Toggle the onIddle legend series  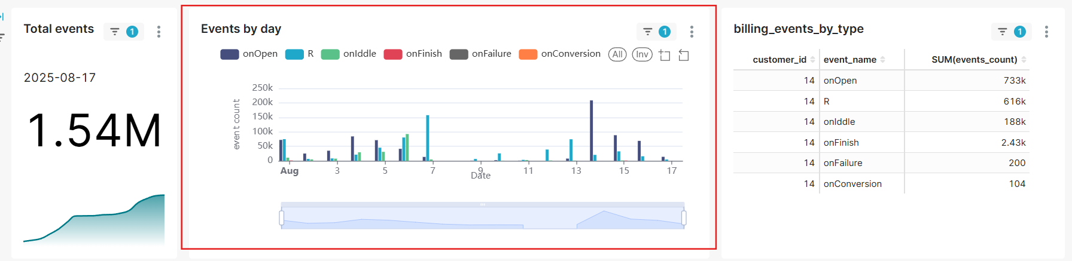click(x=349, y=54)
